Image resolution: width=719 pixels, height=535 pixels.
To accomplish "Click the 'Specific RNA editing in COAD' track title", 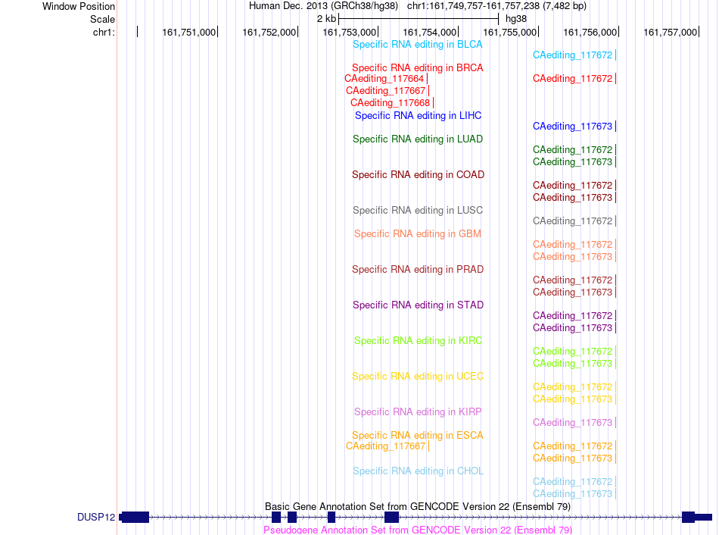I will pos(418,175).
